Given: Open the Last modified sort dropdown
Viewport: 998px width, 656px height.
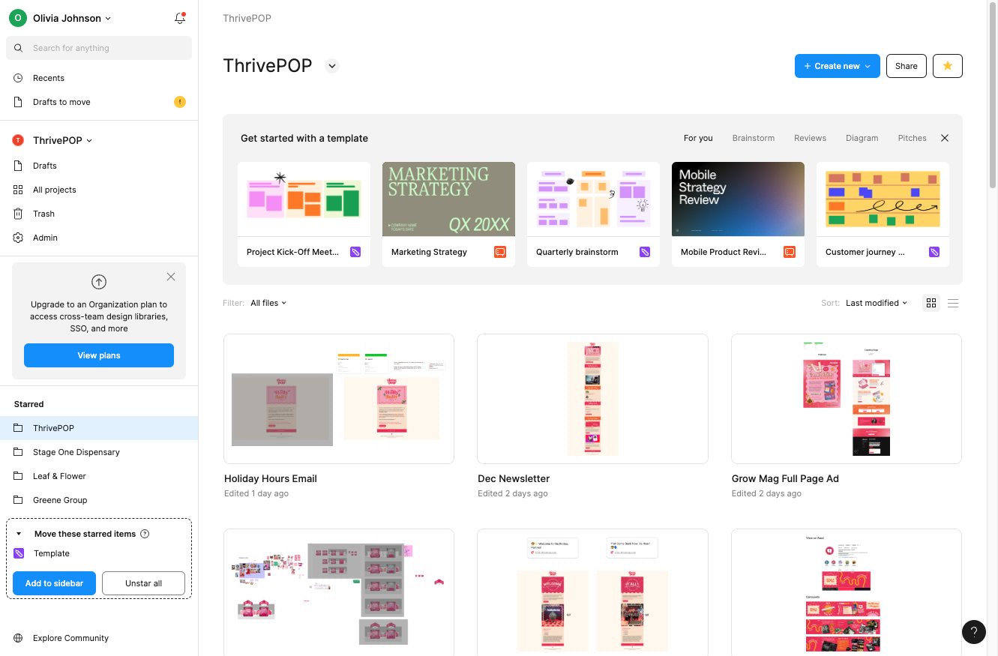Looking at the screenshot, I should coord(877,303).
